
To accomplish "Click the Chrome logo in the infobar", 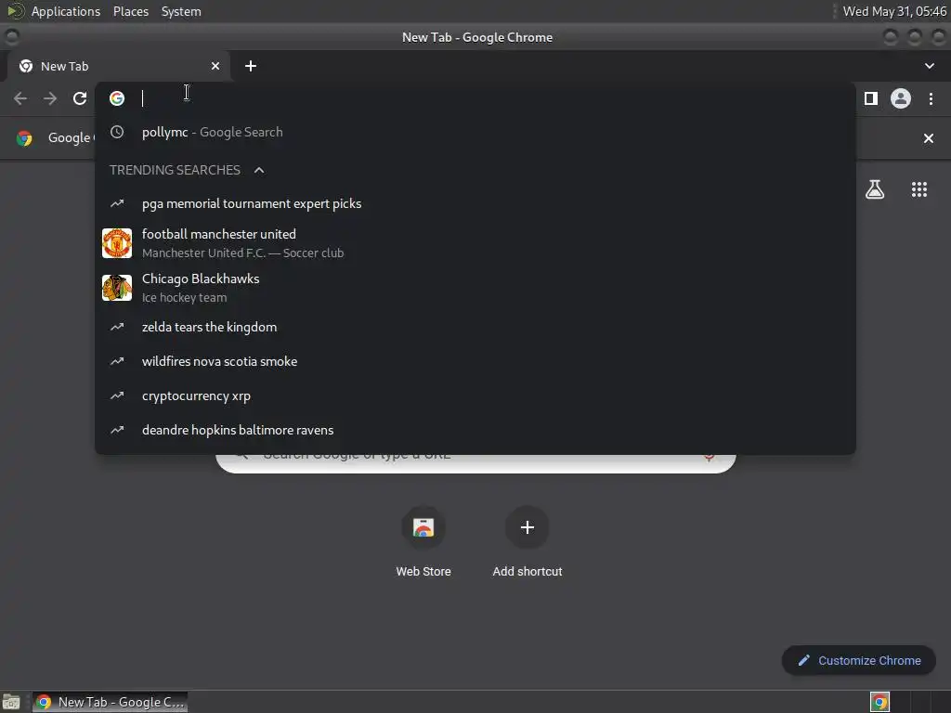I will 24,138.
